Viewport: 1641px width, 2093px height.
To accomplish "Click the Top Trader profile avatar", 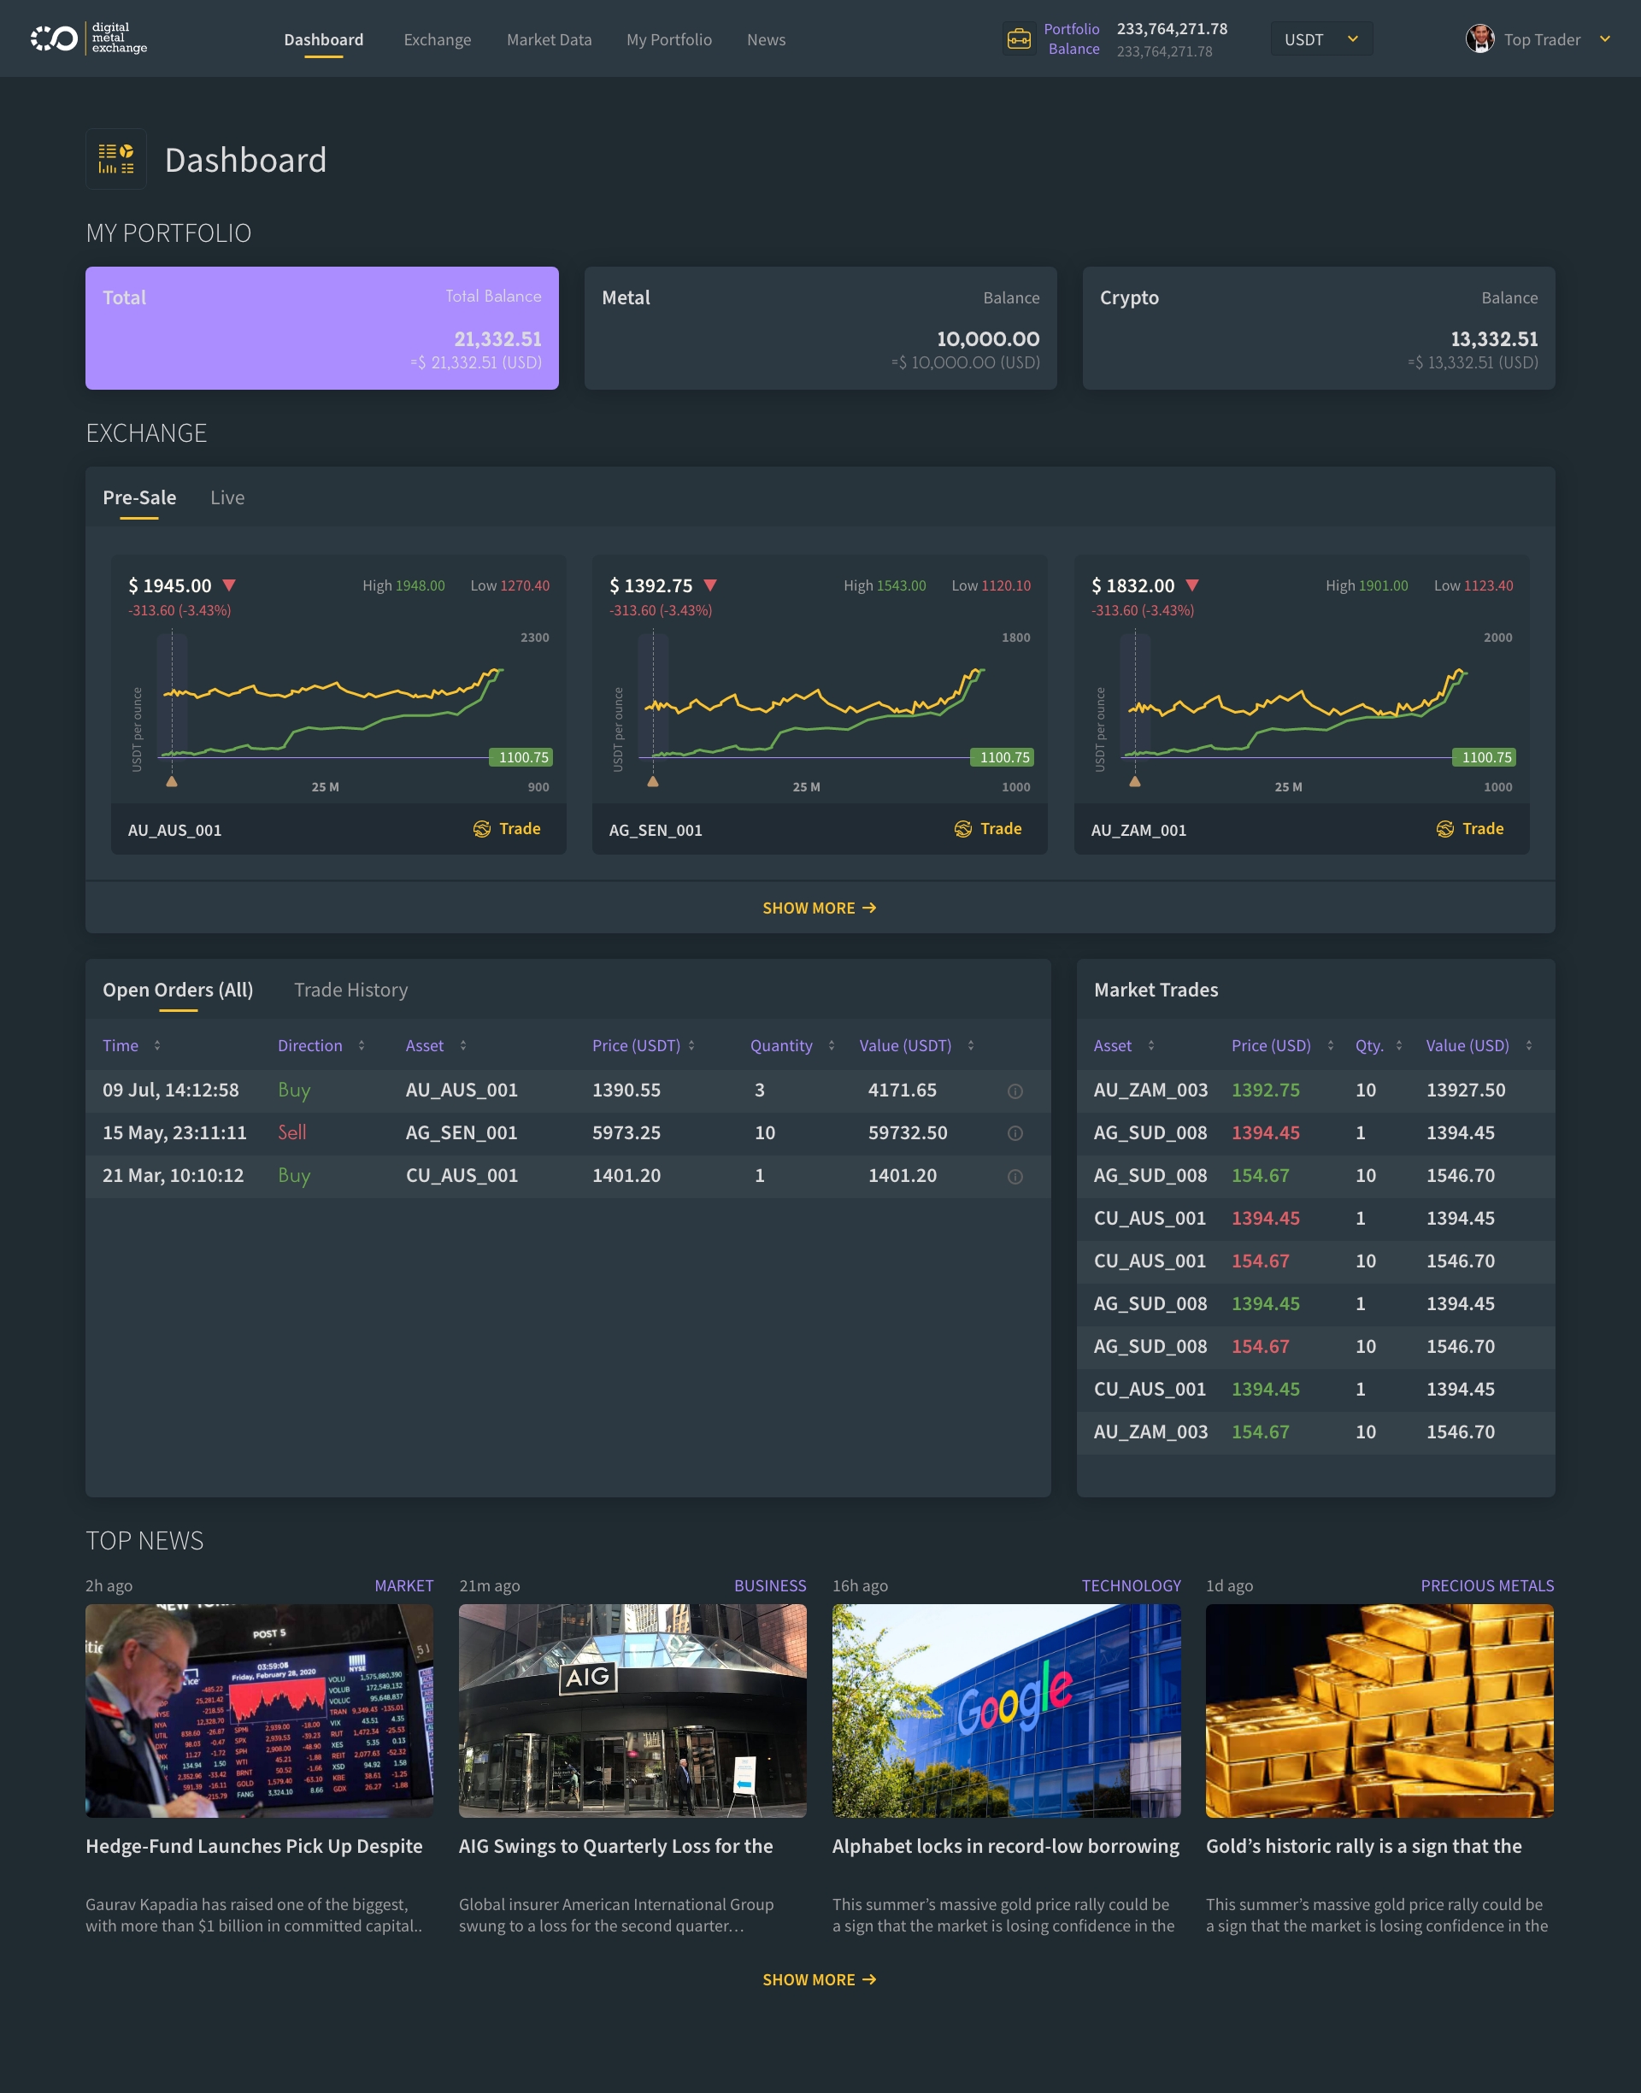I will point(1479,39).
